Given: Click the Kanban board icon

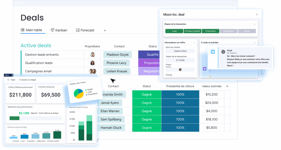Looking at the screenshot, I should (52, 30).
